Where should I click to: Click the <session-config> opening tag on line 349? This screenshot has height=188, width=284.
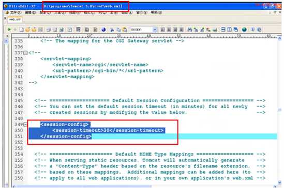(65, 124)
